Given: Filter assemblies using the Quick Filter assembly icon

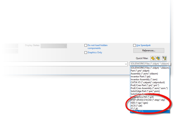Looking at the screenshot, I should pyautogui.click(x=158, y=58).
